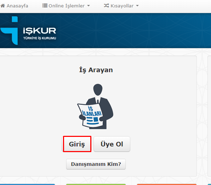Select the green tile strip at bottom
The width and height of the screenshot is (211, 185).
click(96, 184)
